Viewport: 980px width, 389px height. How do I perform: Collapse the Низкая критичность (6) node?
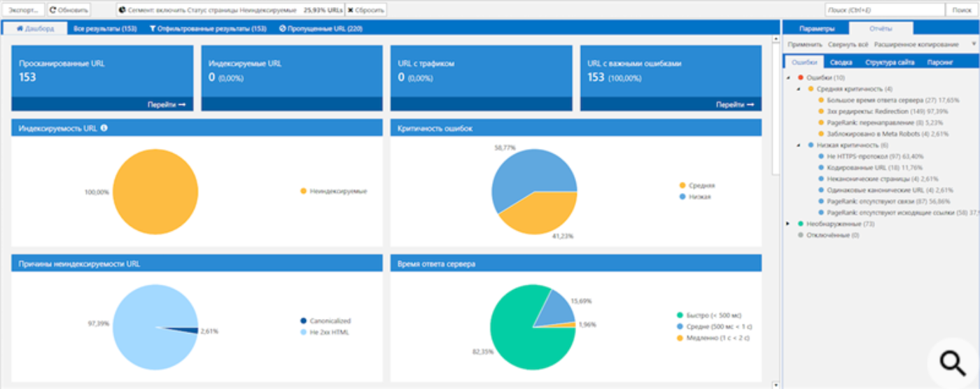[799, 145]
